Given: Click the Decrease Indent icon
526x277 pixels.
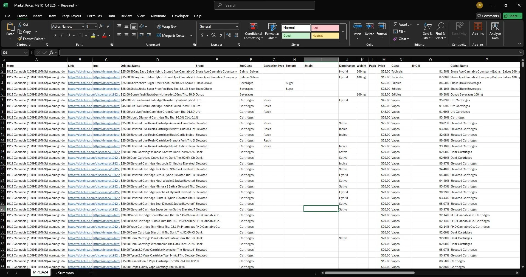Looking at the screenshot, I should (x=142, y=35).
